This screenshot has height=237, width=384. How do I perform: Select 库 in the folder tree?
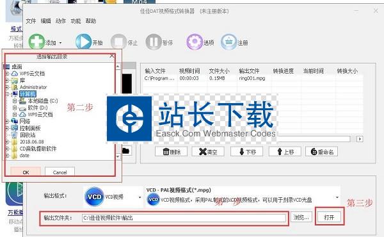22,81
